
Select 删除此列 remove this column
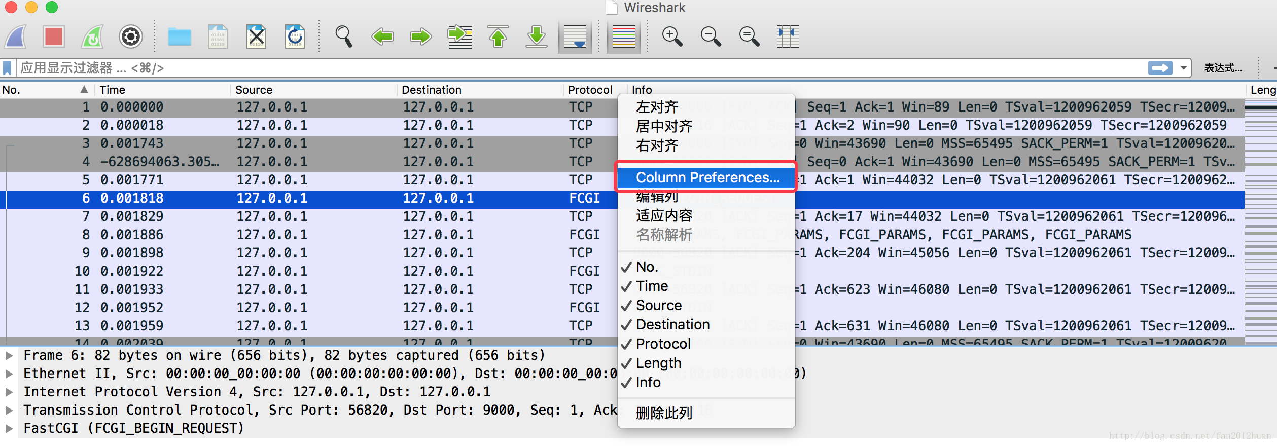click(x=706, y=413)
